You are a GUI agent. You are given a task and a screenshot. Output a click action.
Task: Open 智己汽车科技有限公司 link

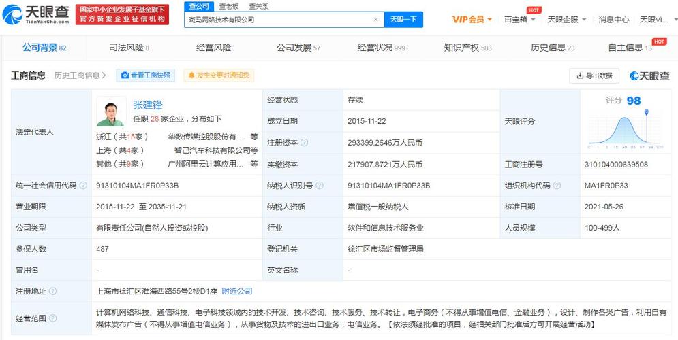(x=212, y=150)
